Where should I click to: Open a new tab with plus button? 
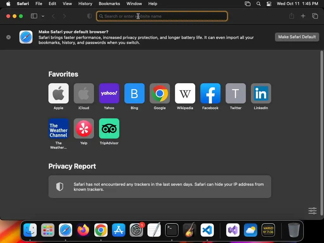point(303,16)
